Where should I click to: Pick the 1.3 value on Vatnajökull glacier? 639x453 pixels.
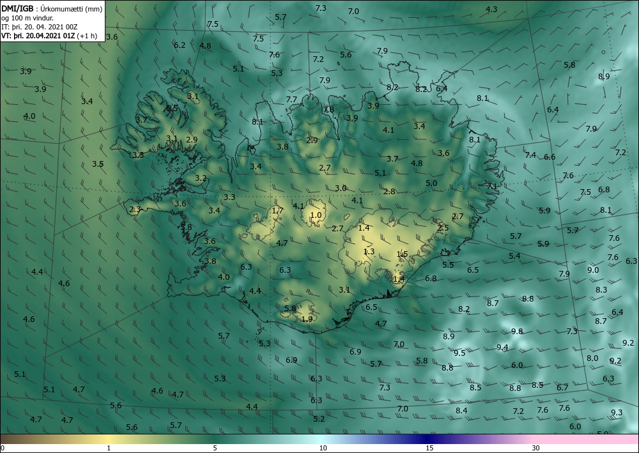point(369,251)
